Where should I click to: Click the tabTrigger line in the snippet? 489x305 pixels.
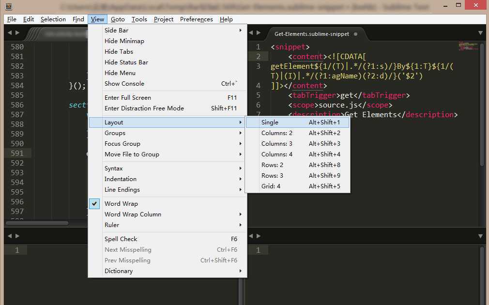coord(349,95)
